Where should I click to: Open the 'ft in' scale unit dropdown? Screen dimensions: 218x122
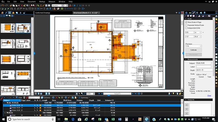coord(198,37)
